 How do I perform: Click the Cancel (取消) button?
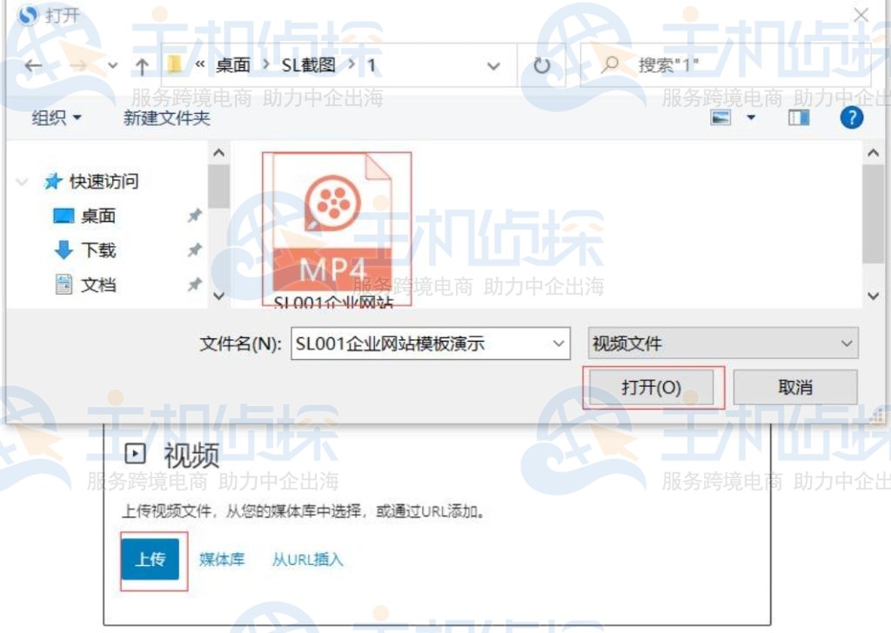coord(794,388)
